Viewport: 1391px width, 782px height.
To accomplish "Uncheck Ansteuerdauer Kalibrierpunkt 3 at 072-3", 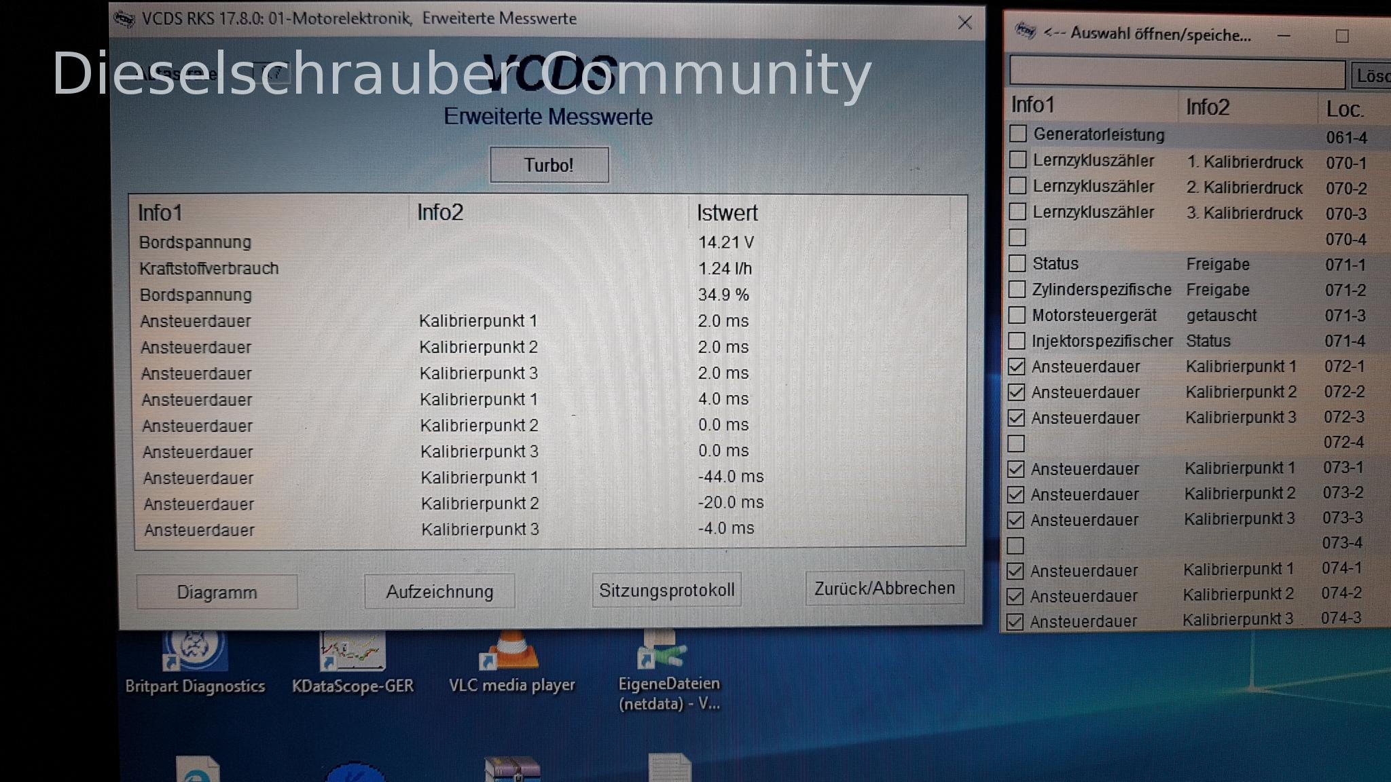I will click(1016, 417).
